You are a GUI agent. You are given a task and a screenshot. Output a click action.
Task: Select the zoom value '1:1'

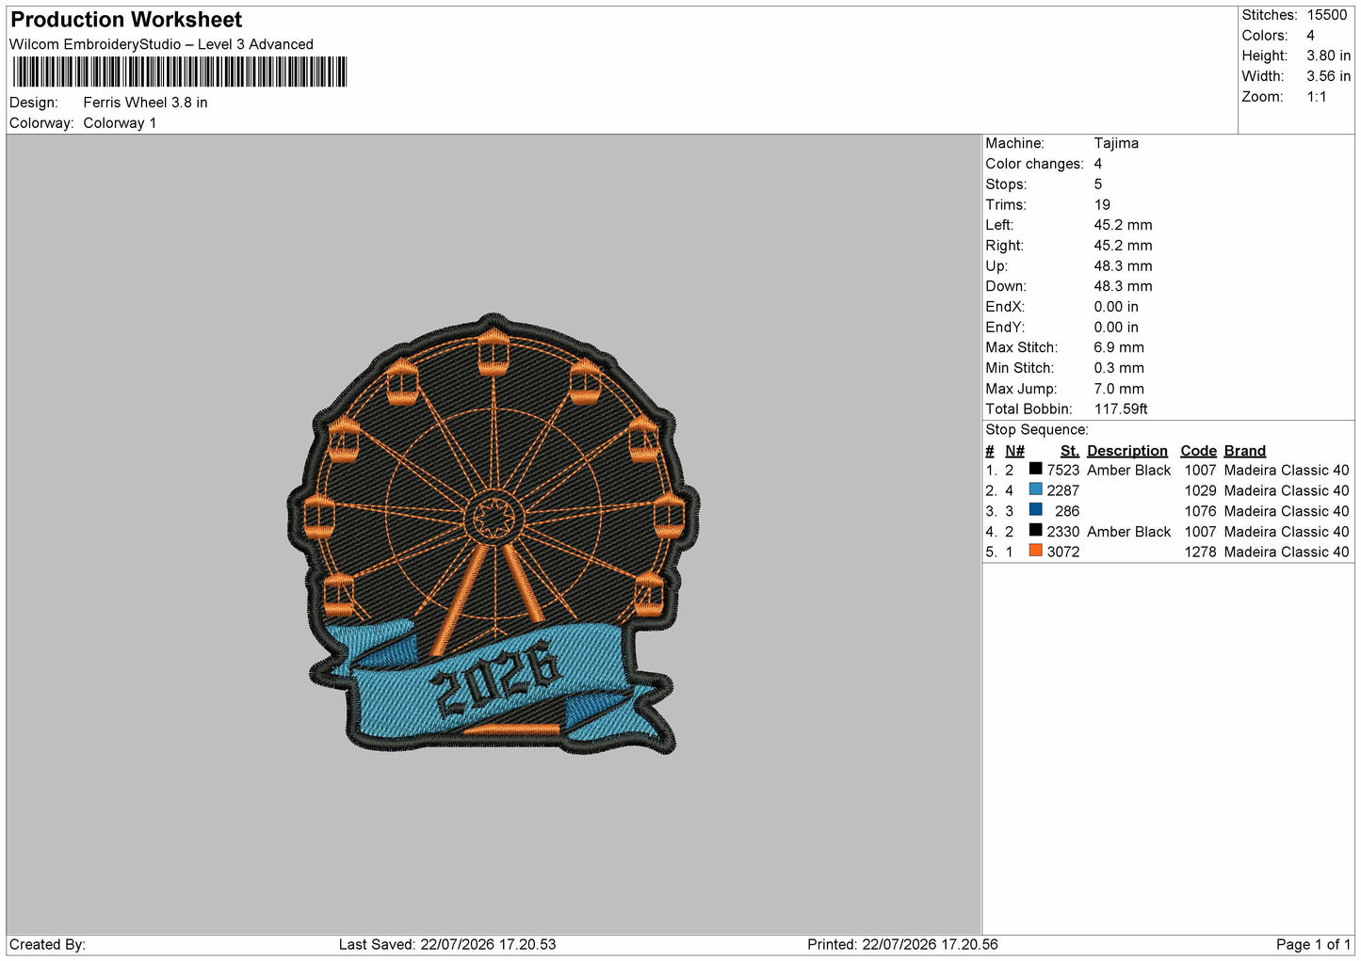point(1316,97)
